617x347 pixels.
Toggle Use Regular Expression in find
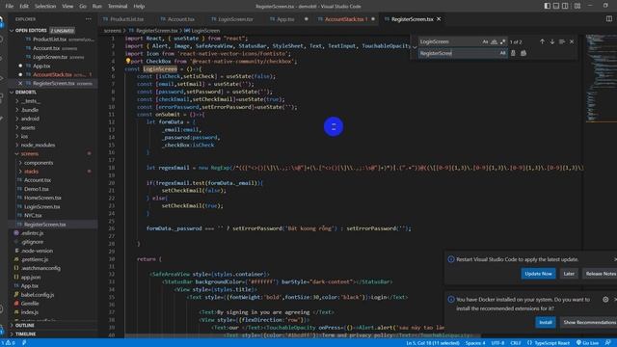(502, 41)
